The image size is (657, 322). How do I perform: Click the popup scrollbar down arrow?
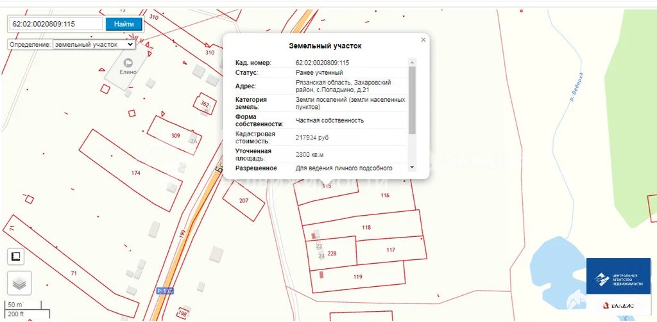point(412,167)
